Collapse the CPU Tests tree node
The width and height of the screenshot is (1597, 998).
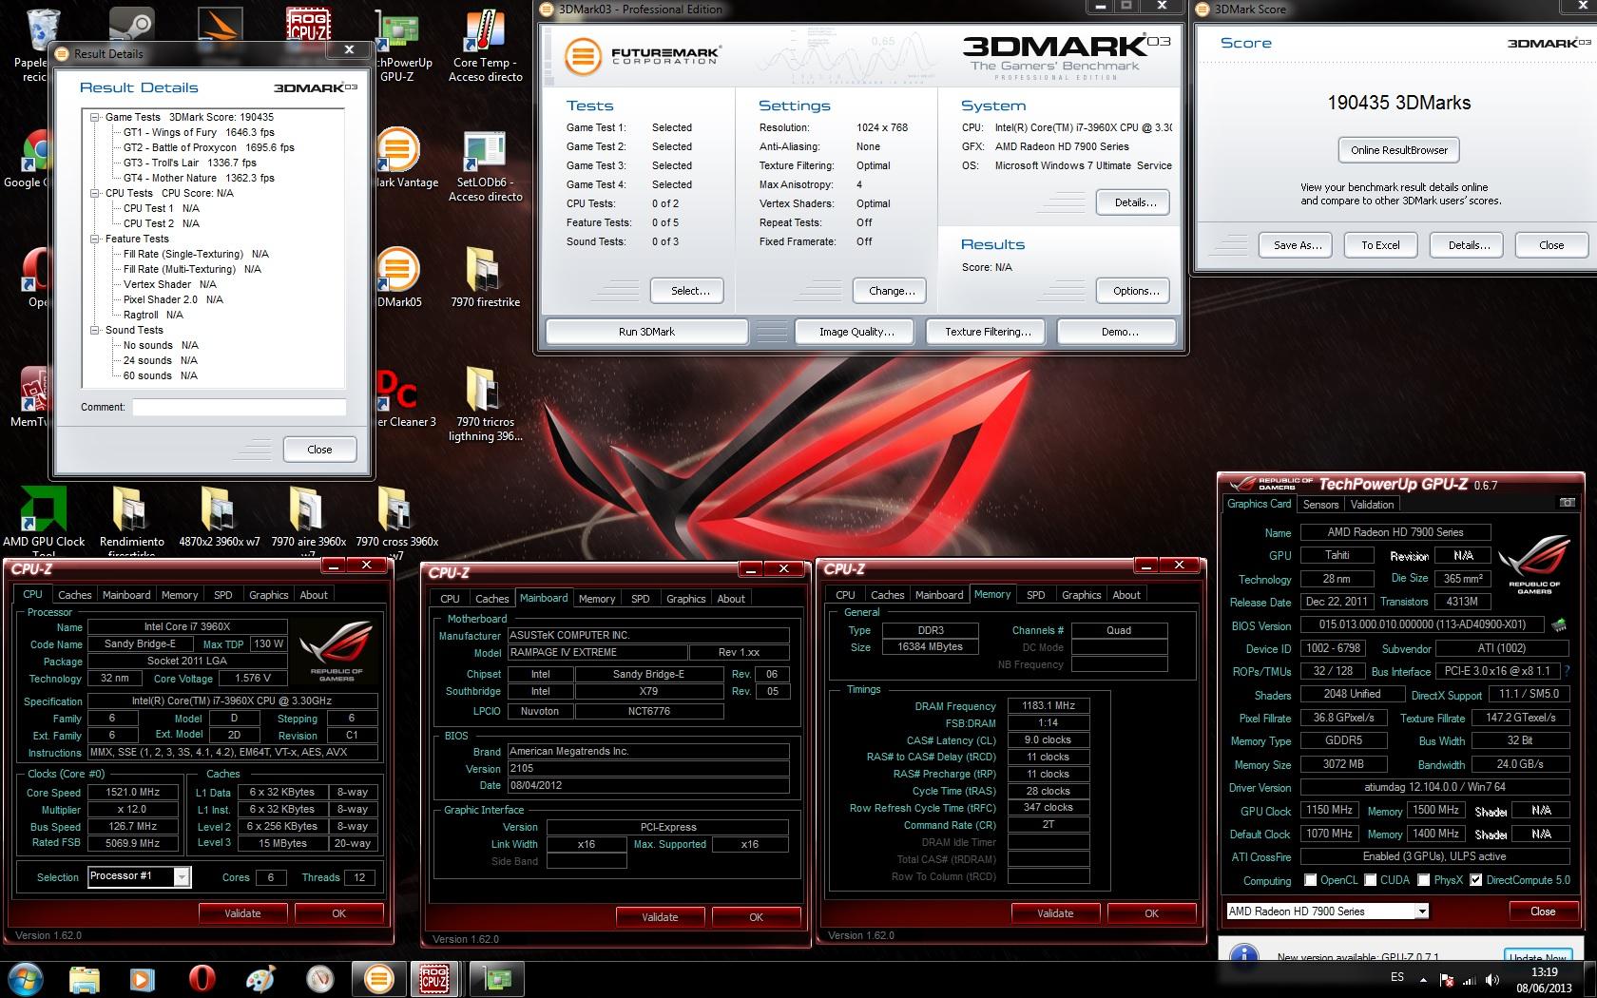[x=95, y=193]
